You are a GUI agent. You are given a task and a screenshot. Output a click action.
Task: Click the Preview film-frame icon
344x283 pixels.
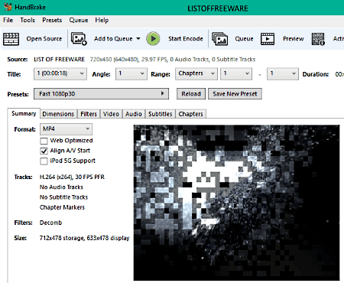pos(268,39)
